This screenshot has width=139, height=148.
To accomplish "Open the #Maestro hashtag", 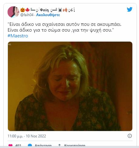I will point(18,36).
